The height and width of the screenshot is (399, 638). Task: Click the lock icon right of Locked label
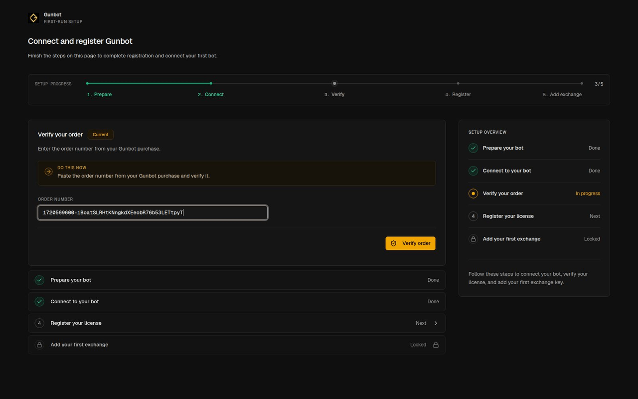click(436, 345)
